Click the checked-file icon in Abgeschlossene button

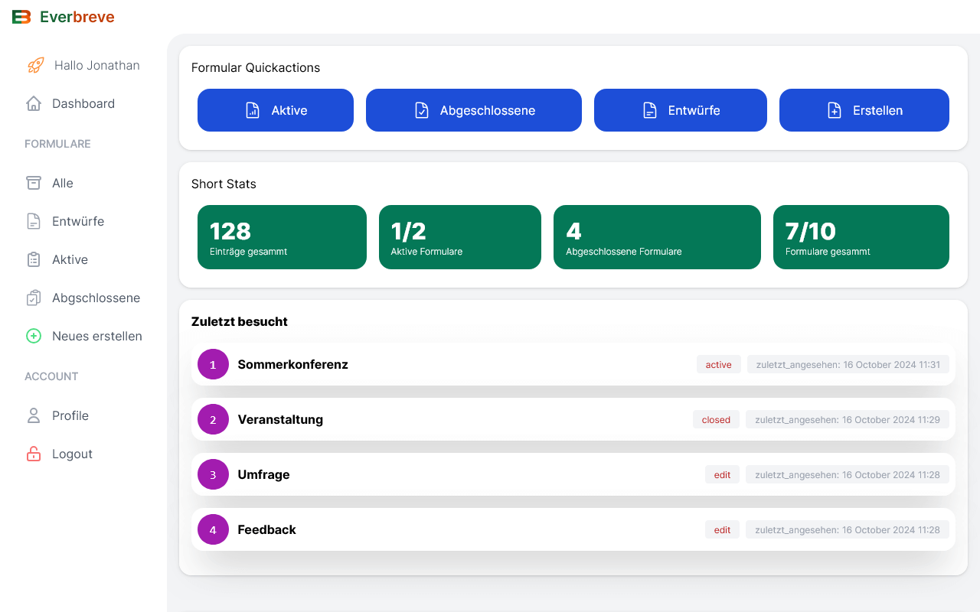click(x=421, y=110)
